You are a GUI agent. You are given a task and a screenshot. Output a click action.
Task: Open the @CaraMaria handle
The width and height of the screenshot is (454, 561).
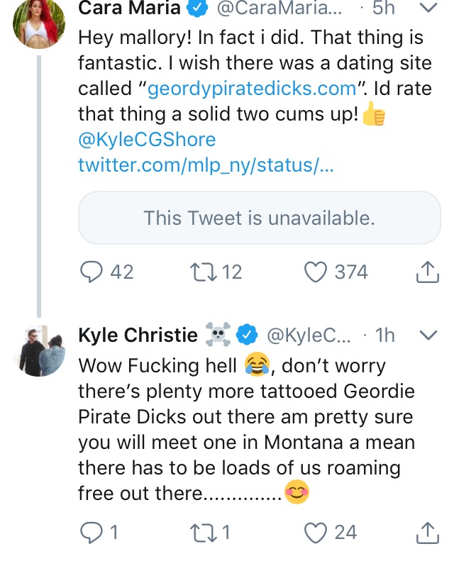tap(279, 8)
